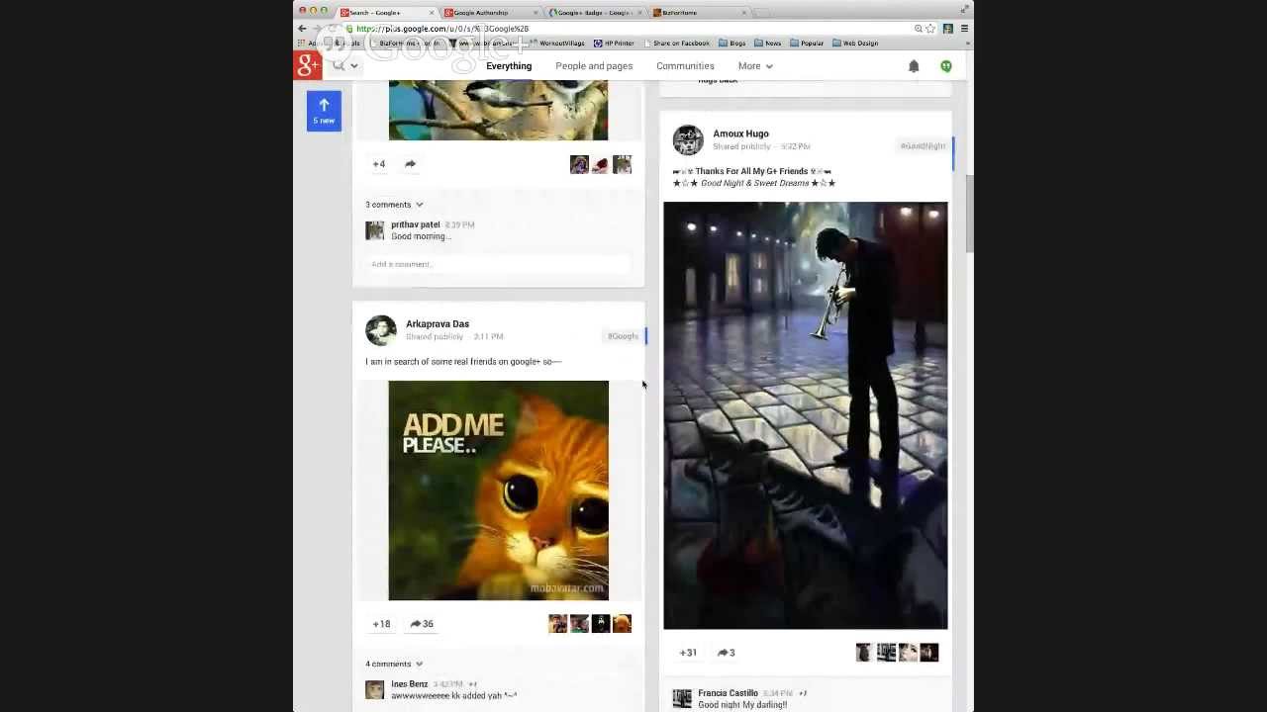Open the trumpet player painting

click(x=806, y=415)
